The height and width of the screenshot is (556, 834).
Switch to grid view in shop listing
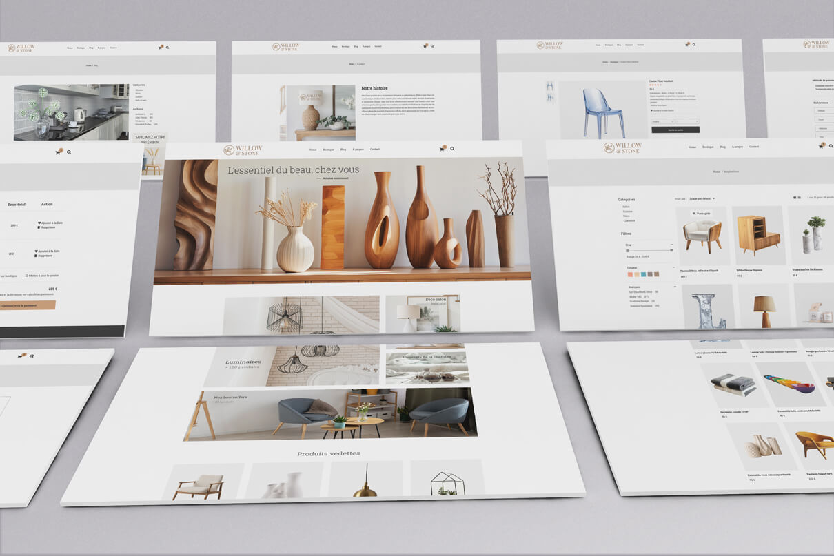coord(794,198)
